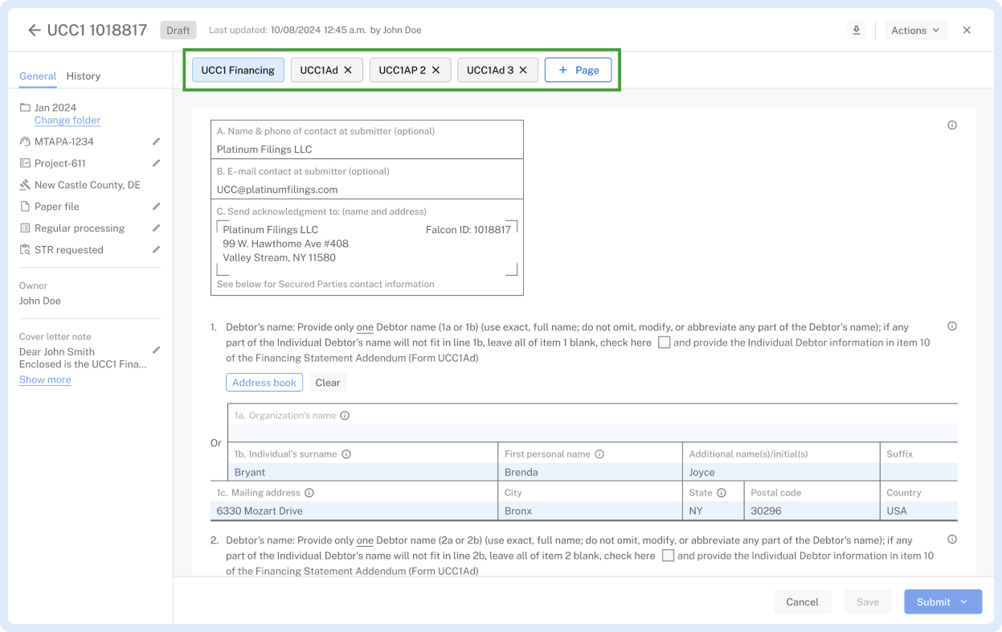This screenshot has height=632, width=1002.
Task: Open the Actions dropdown
Action: tap(916, 31)
